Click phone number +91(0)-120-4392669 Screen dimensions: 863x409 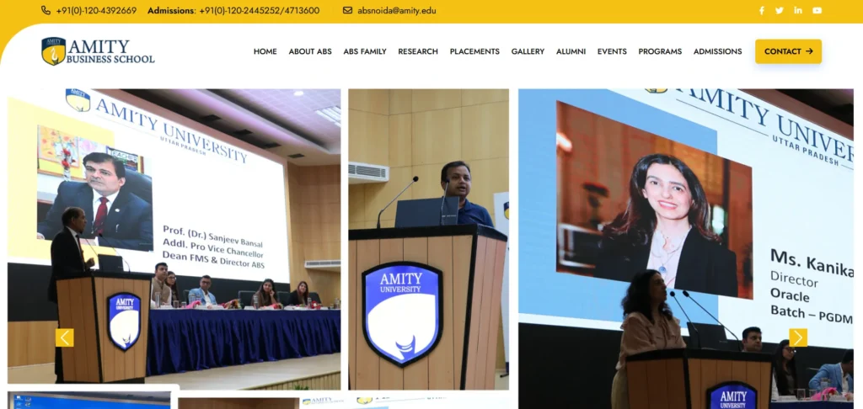point(96,10)
